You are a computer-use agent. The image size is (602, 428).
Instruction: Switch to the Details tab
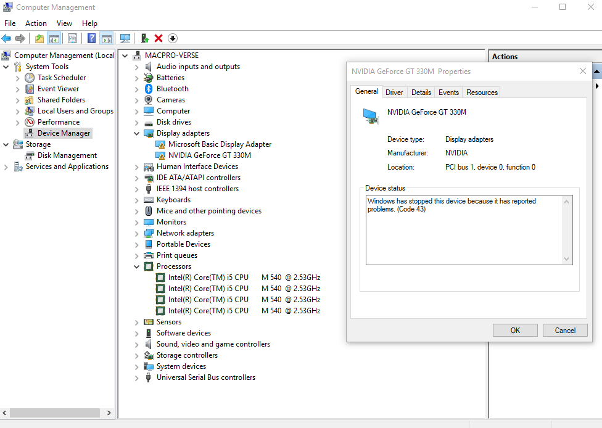click(x=421, y=93)
